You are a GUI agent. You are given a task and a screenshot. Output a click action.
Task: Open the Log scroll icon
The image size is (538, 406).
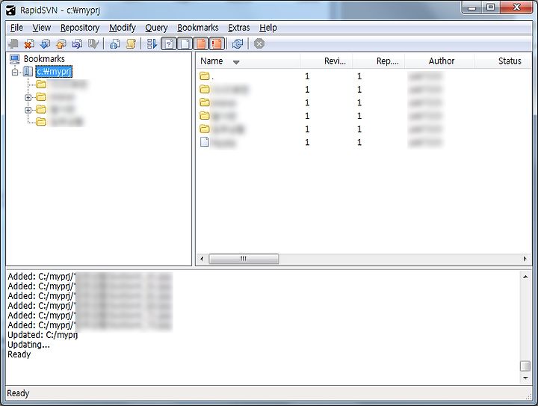[x=131, y=43]
